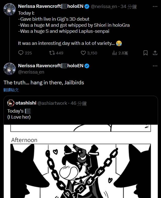The width and height of the screenshot is (161, 198).
Task: Click Nerissa's avatar on second tweet
Action: coord(10,69)
